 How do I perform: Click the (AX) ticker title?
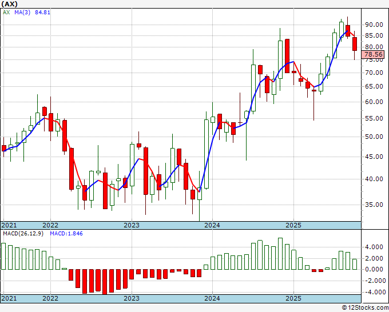(9, 4)
